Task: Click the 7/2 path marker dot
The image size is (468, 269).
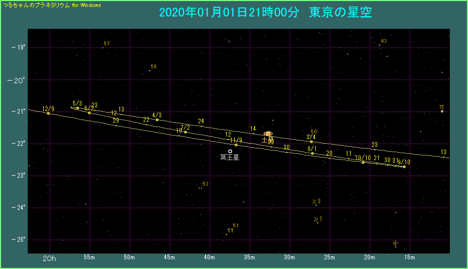Action: tap(185, 132)
